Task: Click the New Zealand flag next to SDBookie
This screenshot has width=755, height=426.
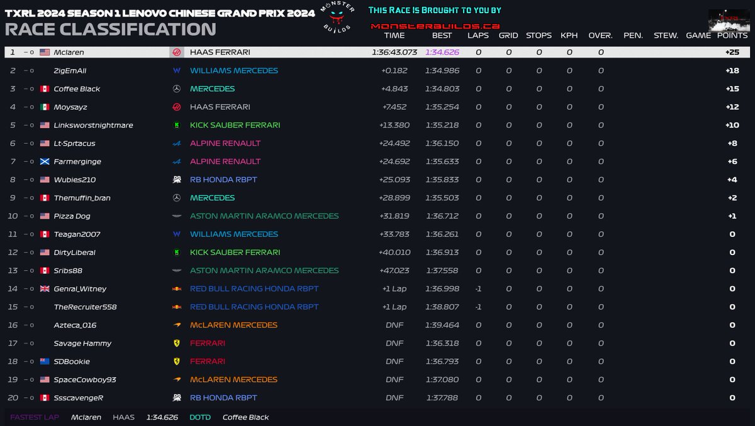Action: pyautogui.click(x=45, y=362)
